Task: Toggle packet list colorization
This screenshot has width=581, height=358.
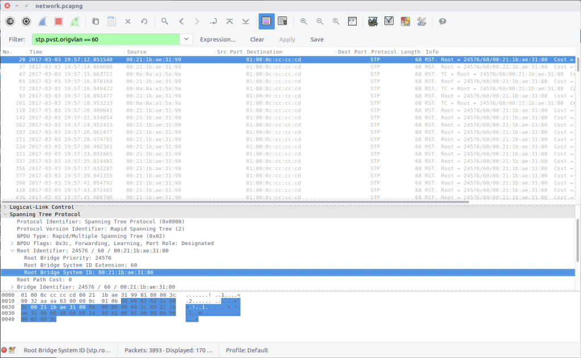Action: pos(266,21)
